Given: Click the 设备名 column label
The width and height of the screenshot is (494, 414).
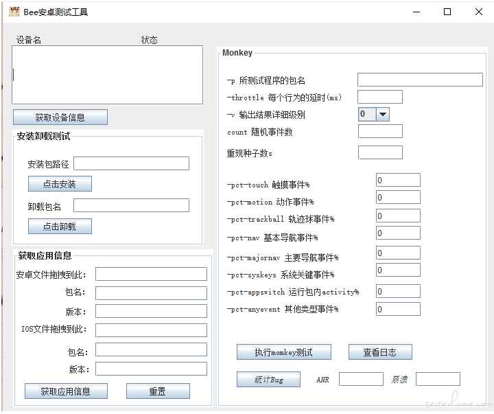Looking at the screenshot, I should click(x=29, y=40).
